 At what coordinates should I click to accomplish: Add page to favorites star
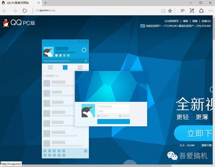point(170,11)
